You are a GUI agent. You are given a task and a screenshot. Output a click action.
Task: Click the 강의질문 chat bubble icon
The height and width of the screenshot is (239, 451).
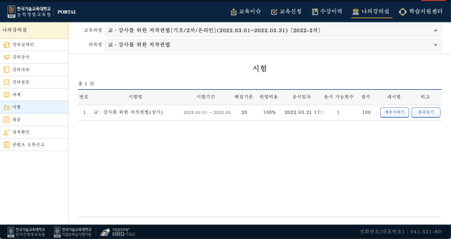pyautogui.click(x=6, y=82)
